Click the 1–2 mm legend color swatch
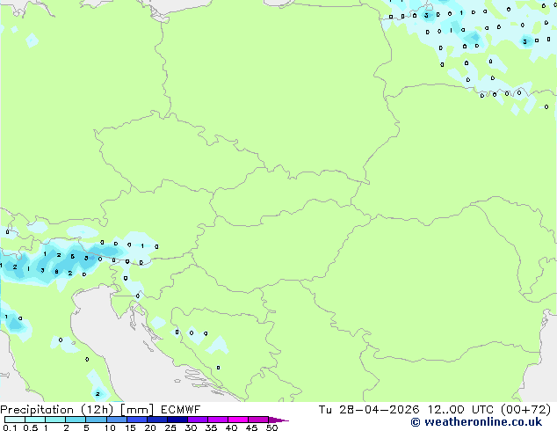 pos(55,420)
